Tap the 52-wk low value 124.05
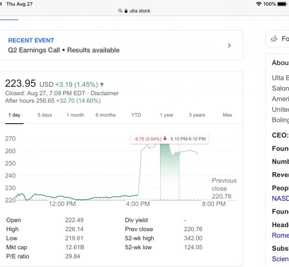 tap(194, 247)
